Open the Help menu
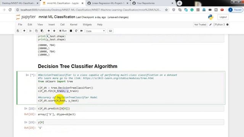244x137 pixels. point(100,24)
